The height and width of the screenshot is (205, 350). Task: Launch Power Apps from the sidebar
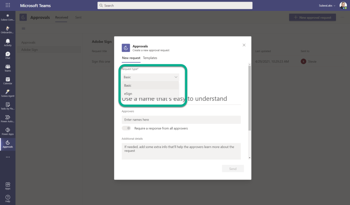tap(8, 131)
